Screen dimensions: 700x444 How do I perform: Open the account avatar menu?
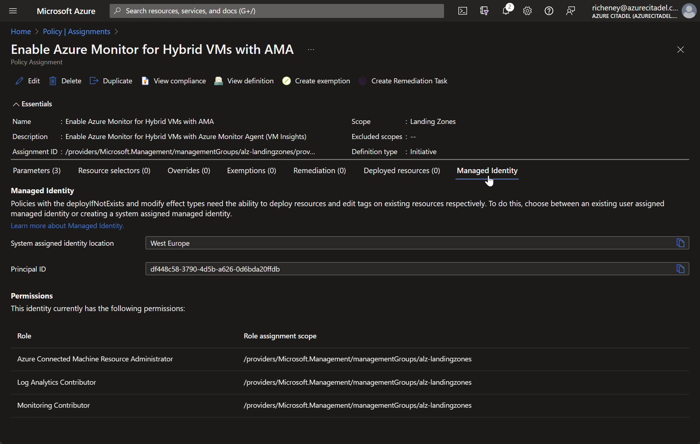(689, 11)
